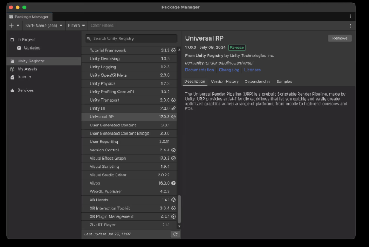
Task: Select My Assets in the sidebar
Action: click(x=44, y=69)
